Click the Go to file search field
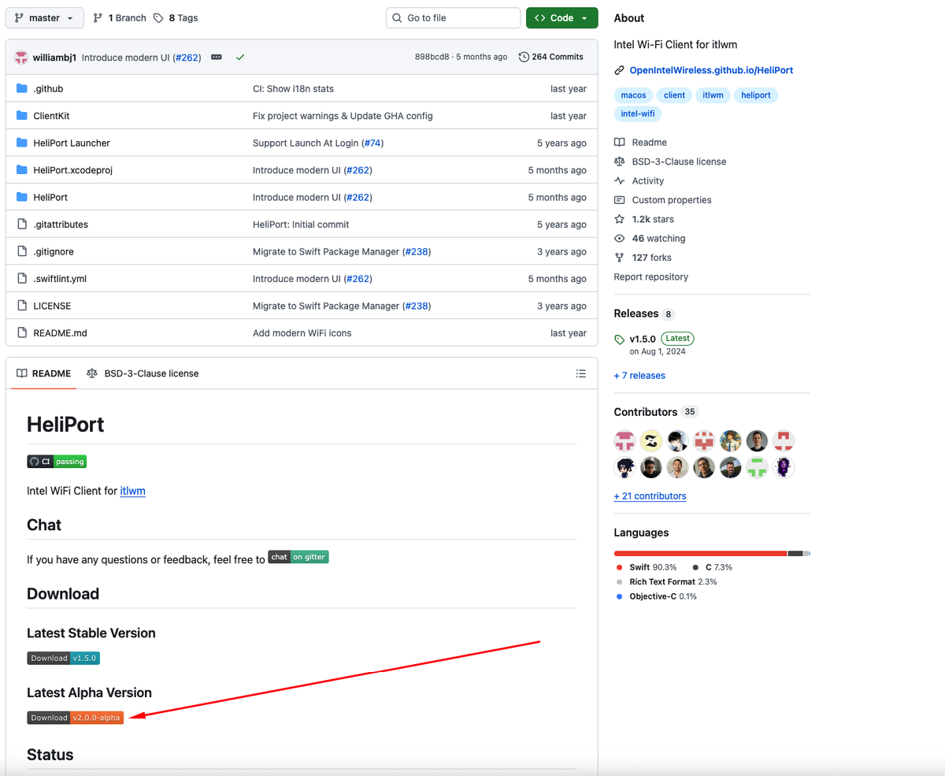The height and width of the screenshot is (776, 945). [x=453, y=17]
